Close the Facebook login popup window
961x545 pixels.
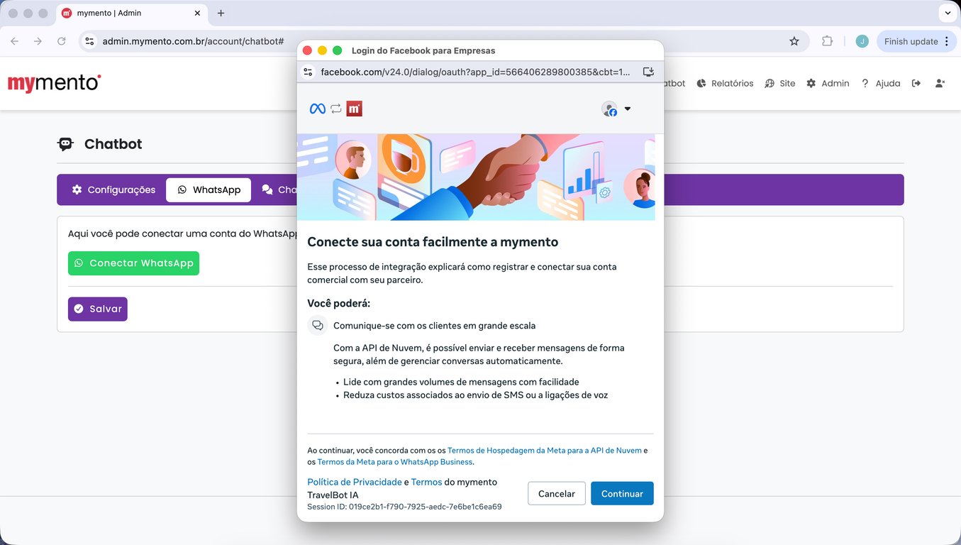click(307, 50)
